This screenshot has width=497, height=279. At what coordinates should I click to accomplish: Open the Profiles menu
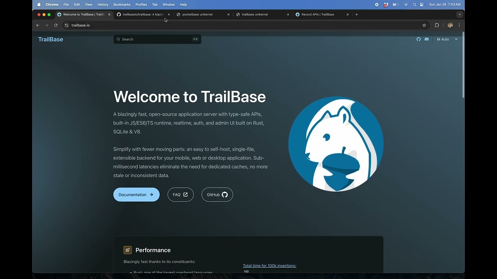(141, 5)
